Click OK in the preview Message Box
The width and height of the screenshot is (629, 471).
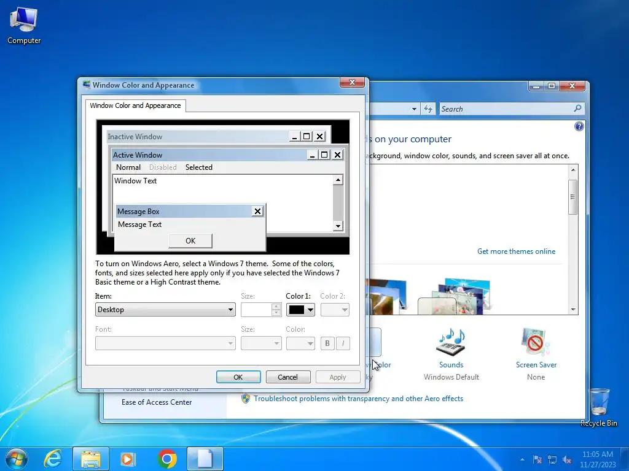click(x=190, y=240)
